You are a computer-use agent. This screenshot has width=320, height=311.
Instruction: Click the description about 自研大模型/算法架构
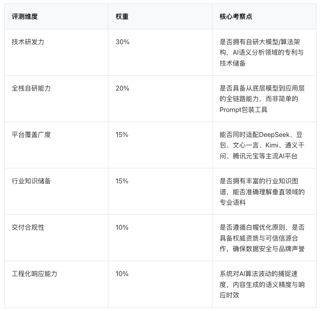coord(261,52)
